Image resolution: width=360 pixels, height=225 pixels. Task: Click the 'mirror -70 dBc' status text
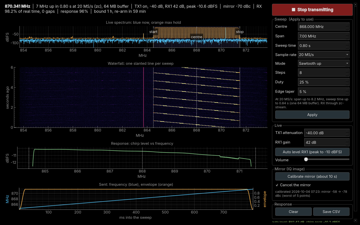(x=237, y=6)
